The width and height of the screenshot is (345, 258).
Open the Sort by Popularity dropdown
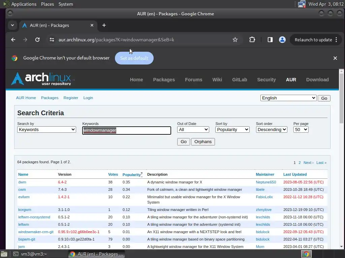[x=232, y=130]
